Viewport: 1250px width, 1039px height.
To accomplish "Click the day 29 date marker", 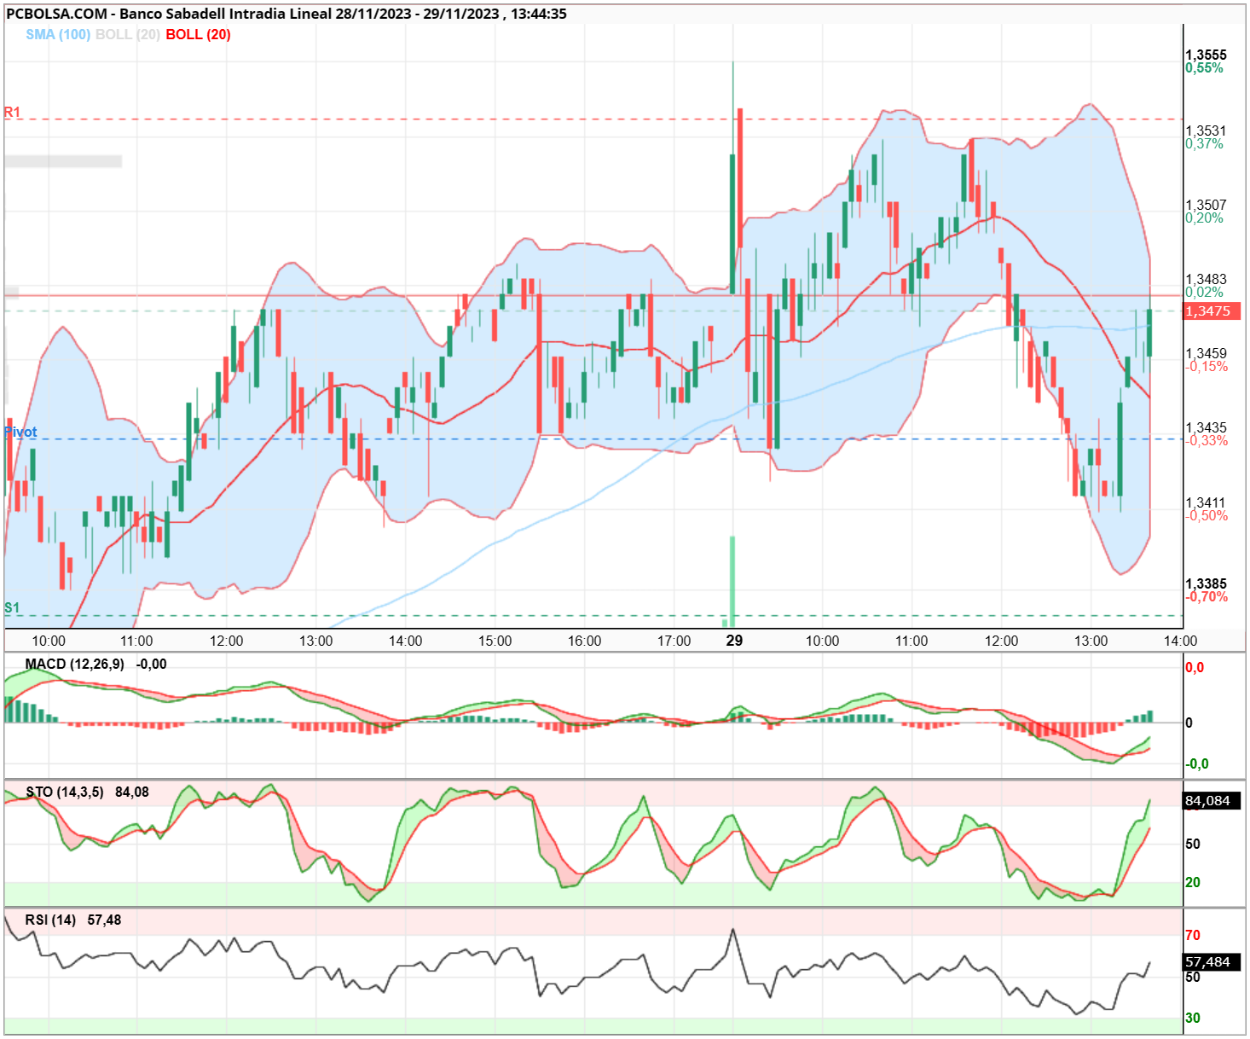I will pos(734,641).
